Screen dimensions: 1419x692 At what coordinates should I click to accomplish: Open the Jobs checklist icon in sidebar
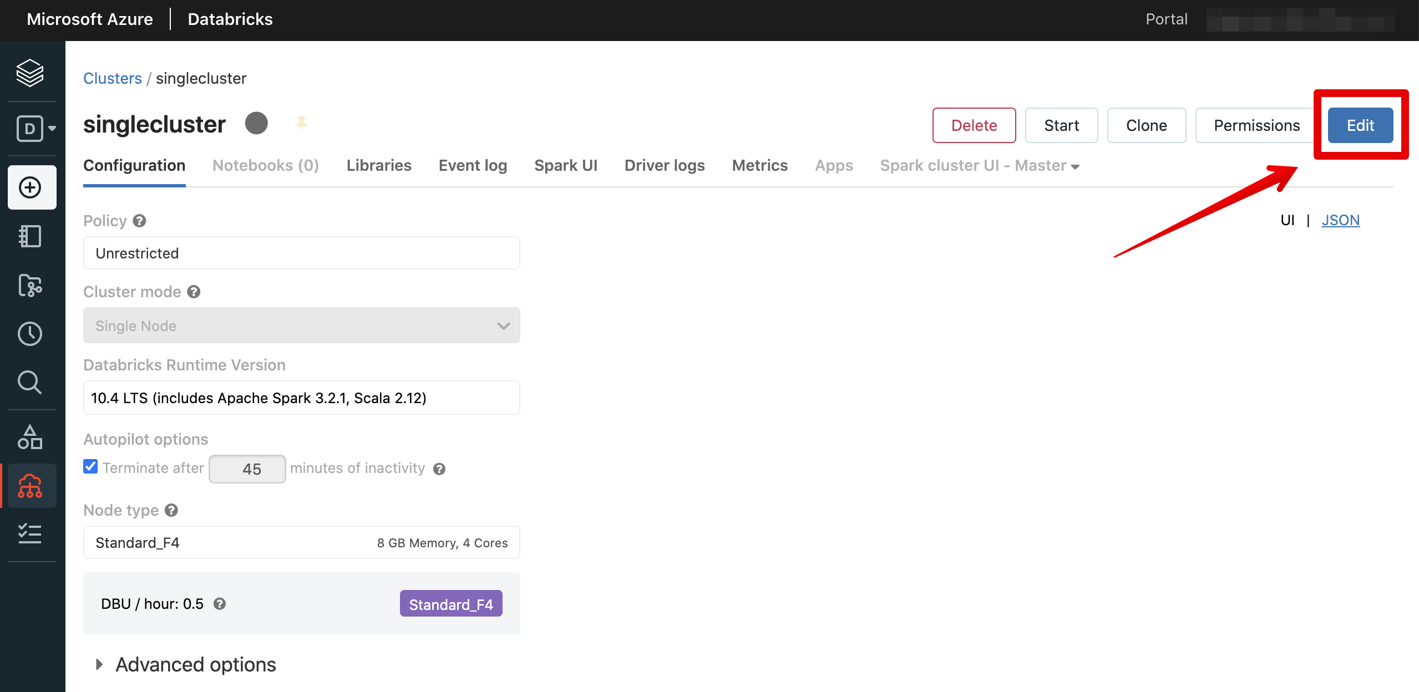coord(30,534)
